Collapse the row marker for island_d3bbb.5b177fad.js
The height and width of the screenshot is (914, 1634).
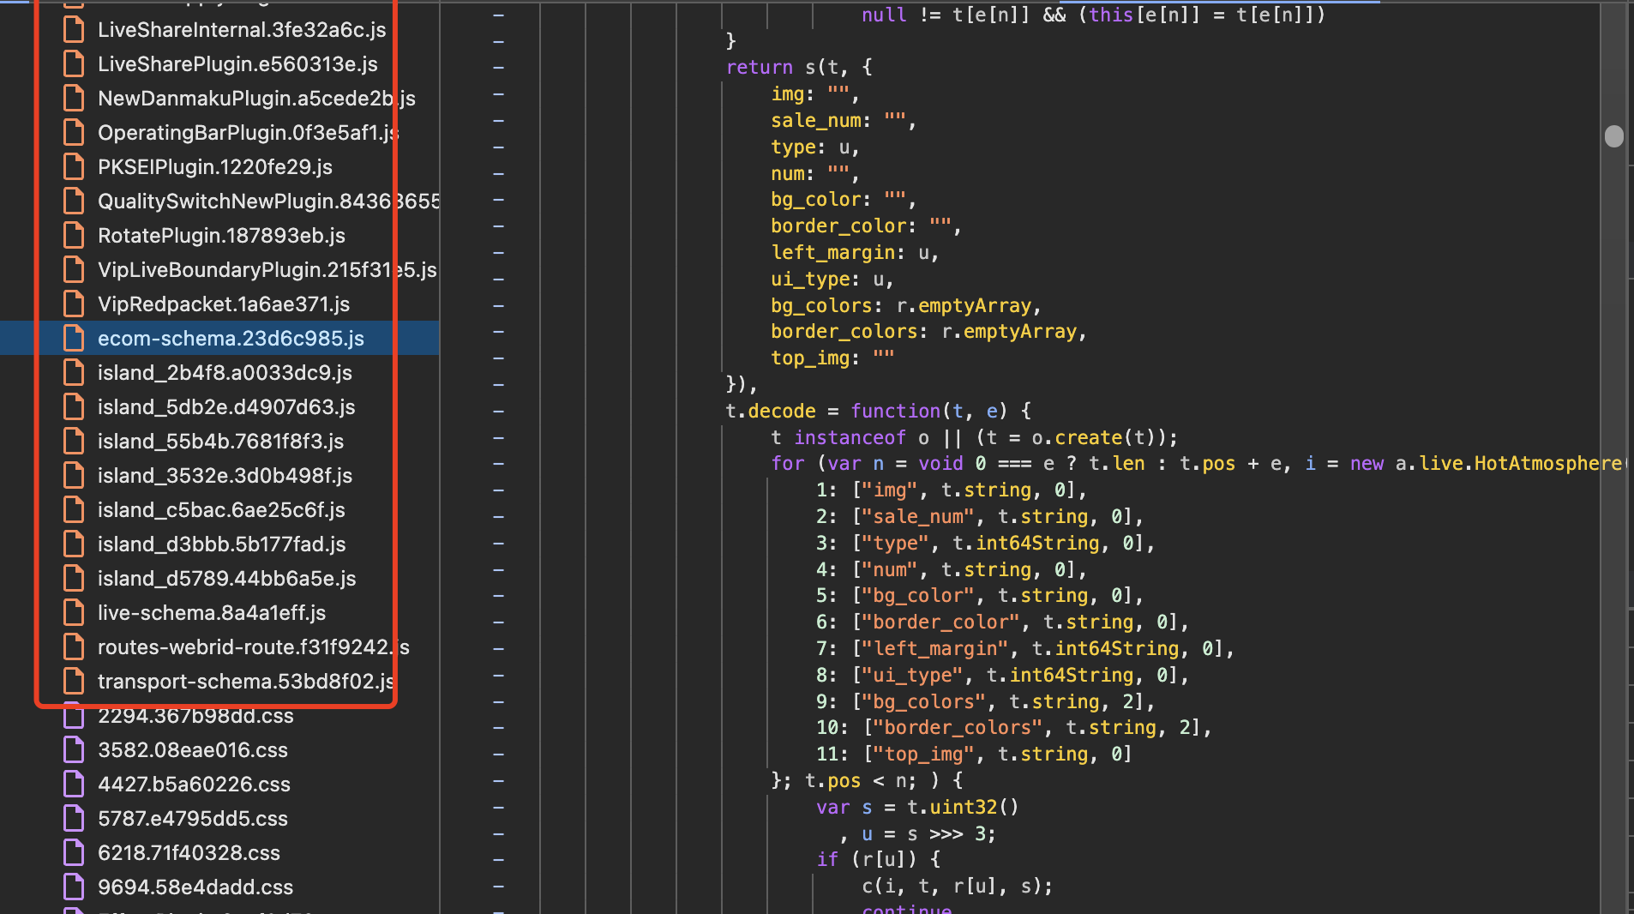click(x=497, y=540)
